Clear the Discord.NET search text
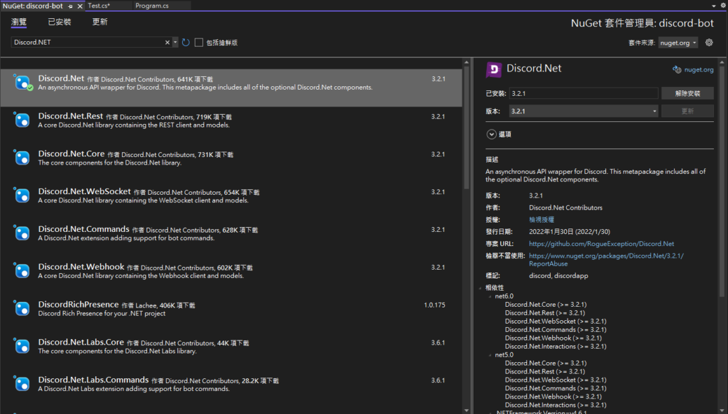The width and height of the screenshot is (728, 414). point(167,42)
